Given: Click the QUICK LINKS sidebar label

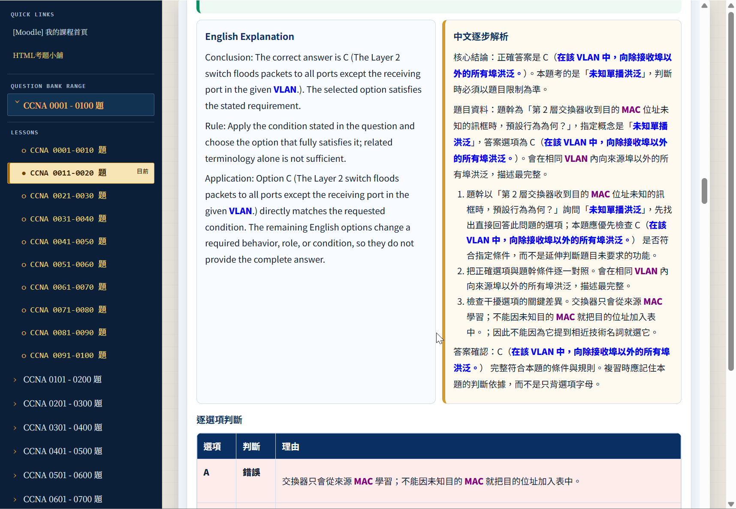Looking at the screenshot, I should pyautogui.click(x=33, y=15).
